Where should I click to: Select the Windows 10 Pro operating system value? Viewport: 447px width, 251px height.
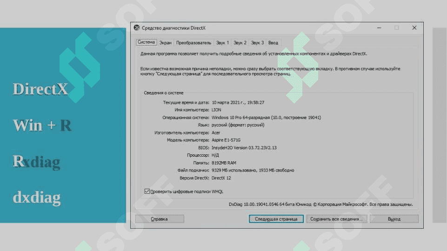tap(266, 118)
